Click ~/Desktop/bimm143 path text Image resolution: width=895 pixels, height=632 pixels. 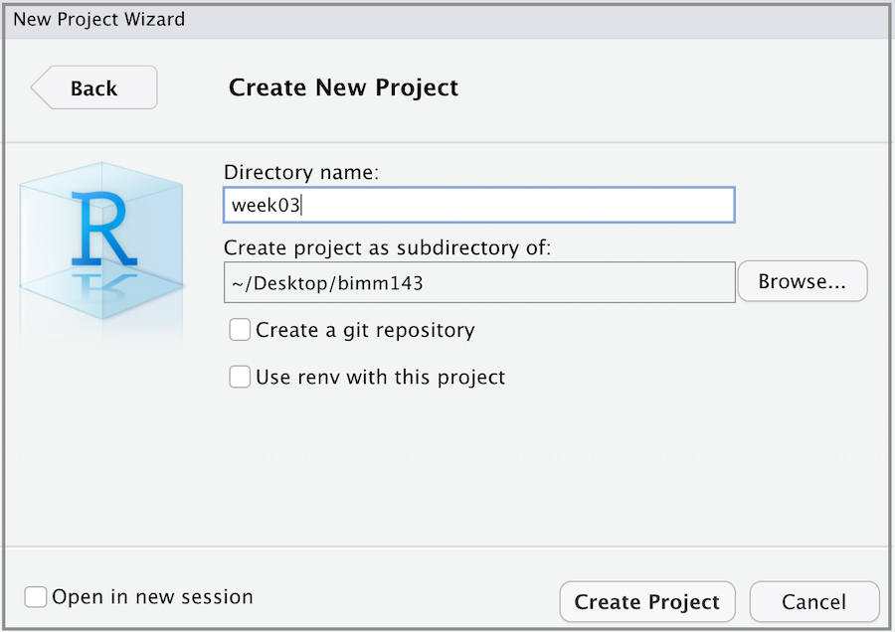[327, 282]
